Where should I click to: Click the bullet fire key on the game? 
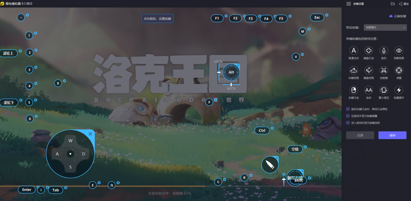(x=270, y=165)
